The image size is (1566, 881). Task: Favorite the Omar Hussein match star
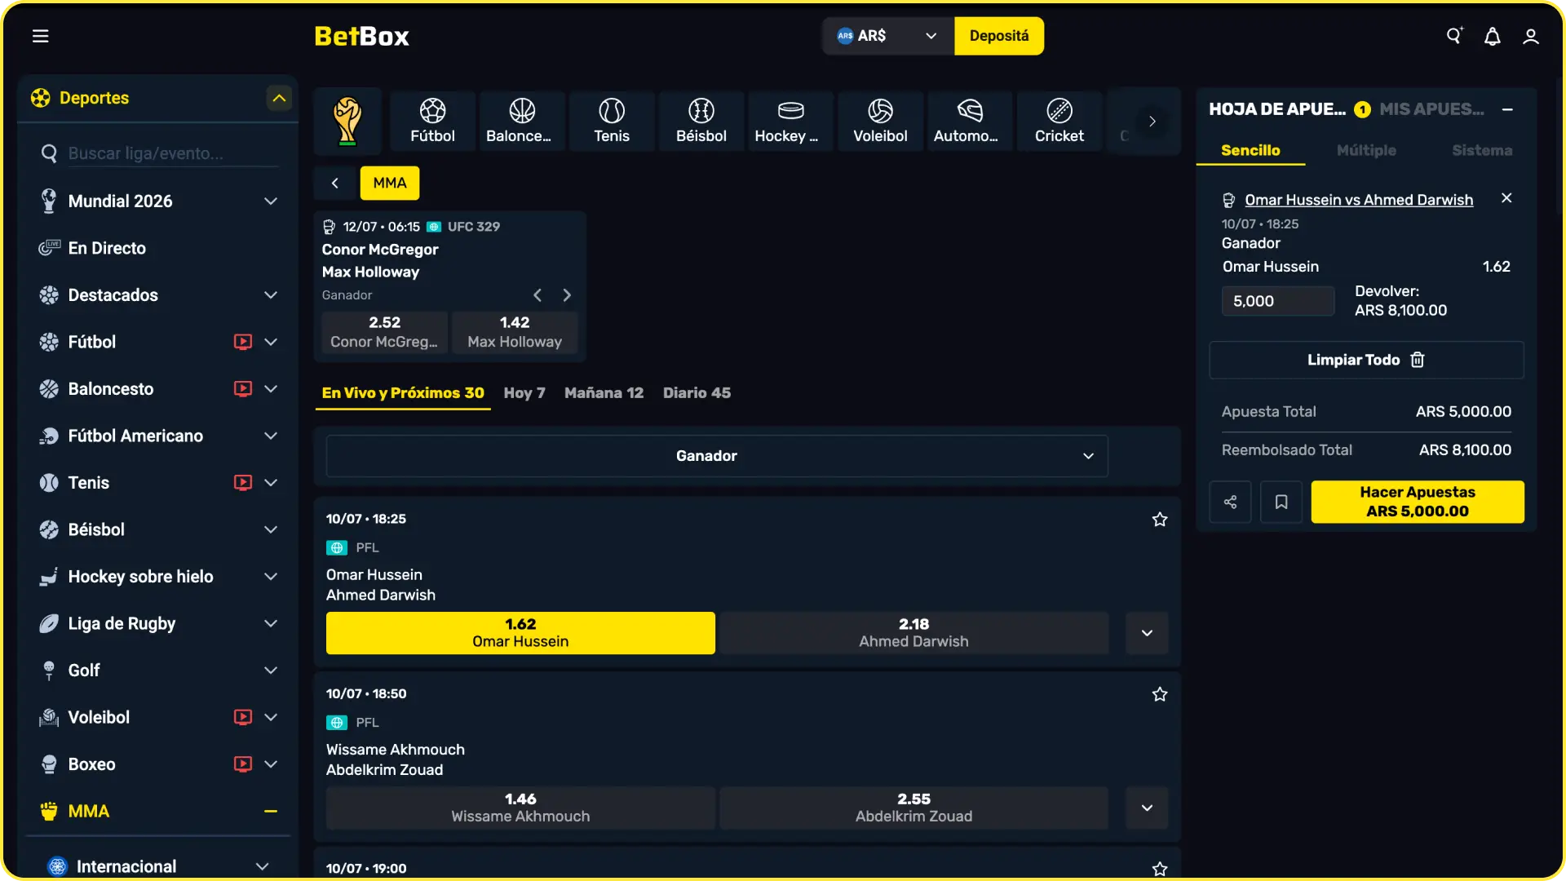pyautogui.click(x=1160, y=520)
